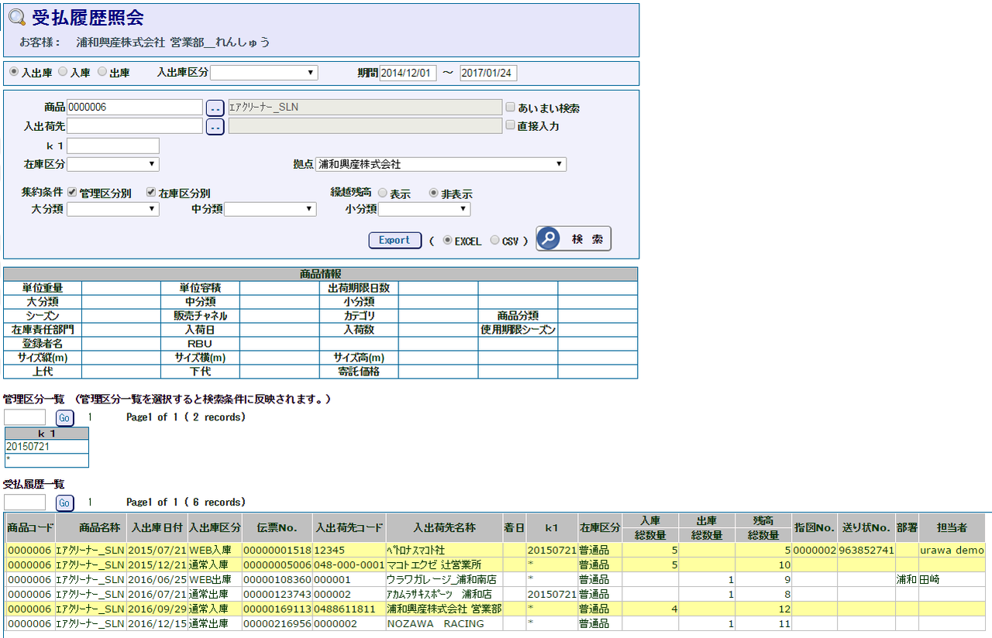
Task: Select the 入庫 radio button
Action: [x=63, y=72]
